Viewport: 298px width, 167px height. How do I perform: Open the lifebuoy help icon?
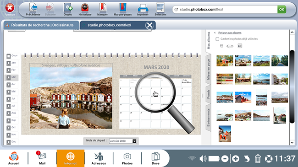(269, 159)
